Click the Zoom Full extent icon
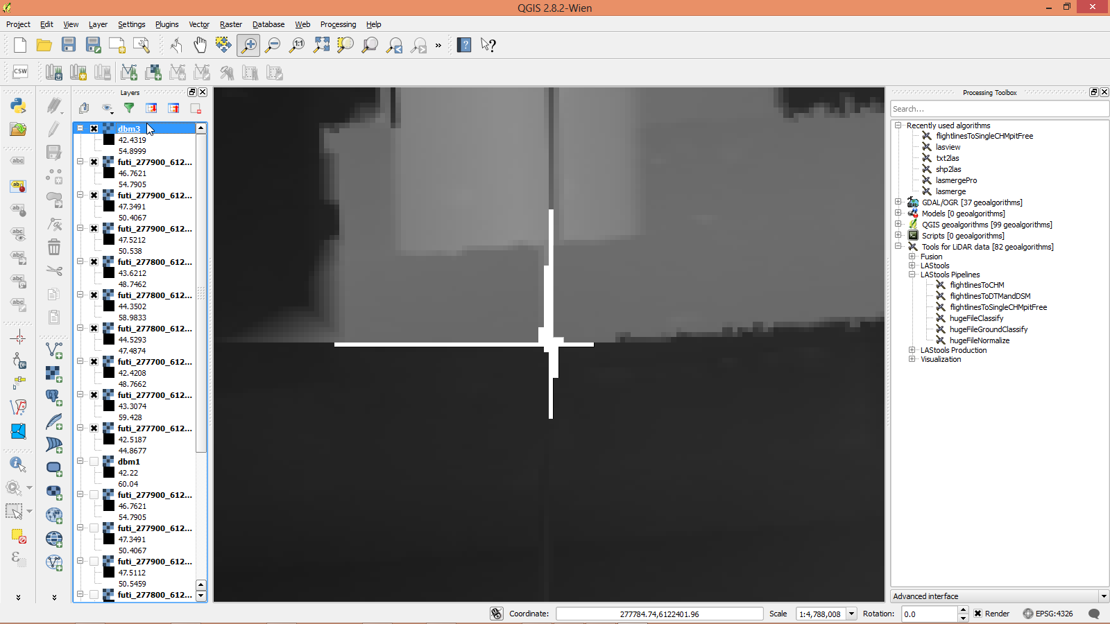The image size is (1110, 624). click(x=321, y=45)
